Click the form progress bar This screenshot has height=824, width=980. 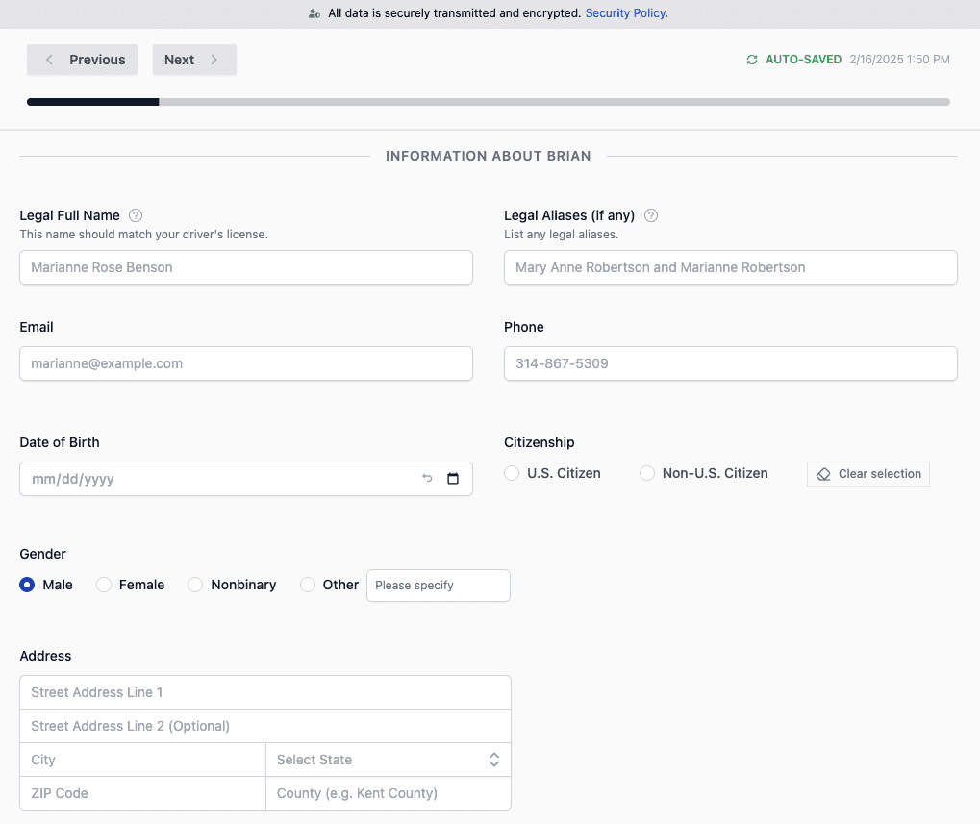click(x=489, y=101)
